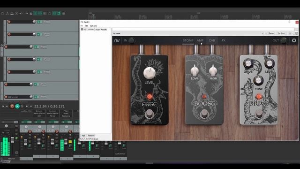Viewport: 300px width, 169px height.
Task: Switch to the AMP tab
Action: 200,40
